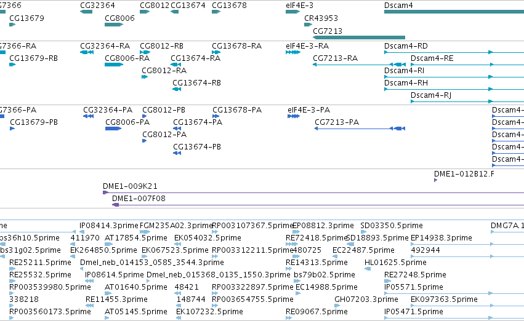
Task: Click the CG13674 gene arrow glyph
Action: 174,12
